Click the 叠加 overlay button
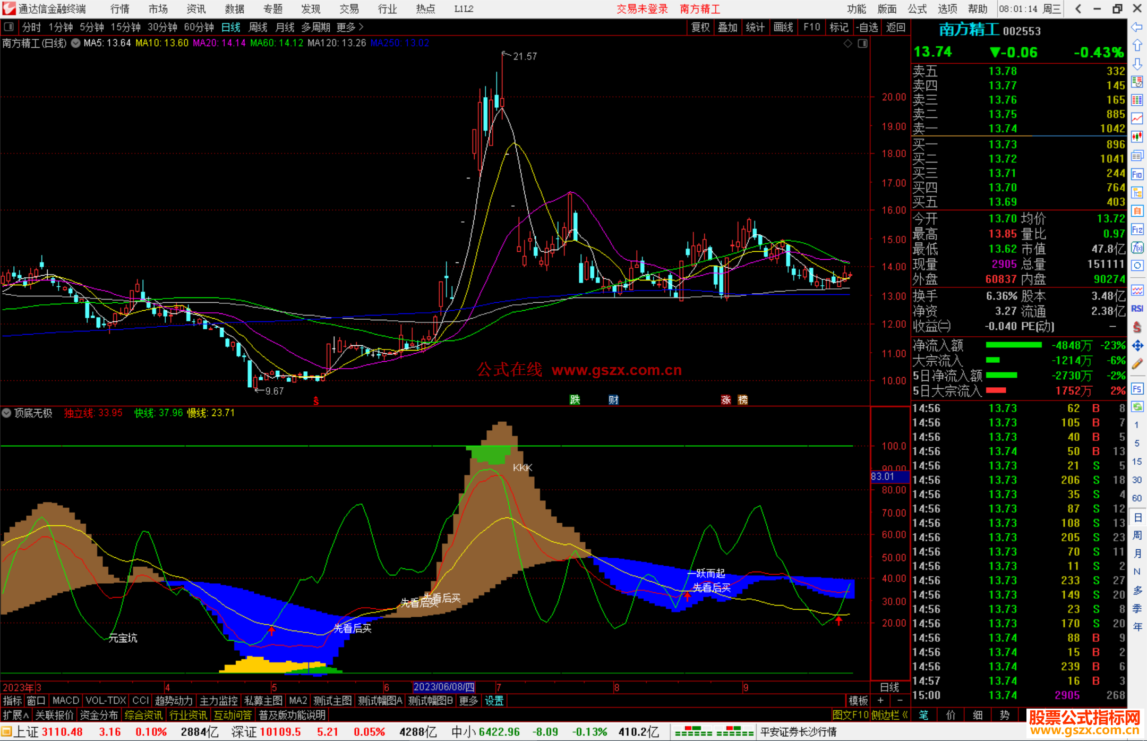The height and width of the screenshot is (741, 1147). click(x=727, y=27)
